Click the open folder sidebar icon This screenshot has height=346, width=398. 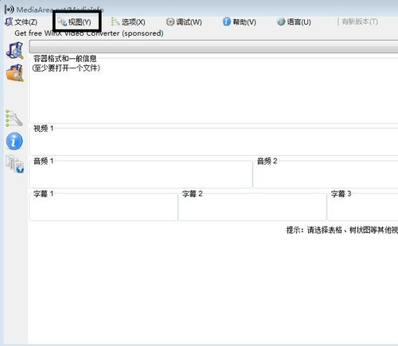coord(15,73)
